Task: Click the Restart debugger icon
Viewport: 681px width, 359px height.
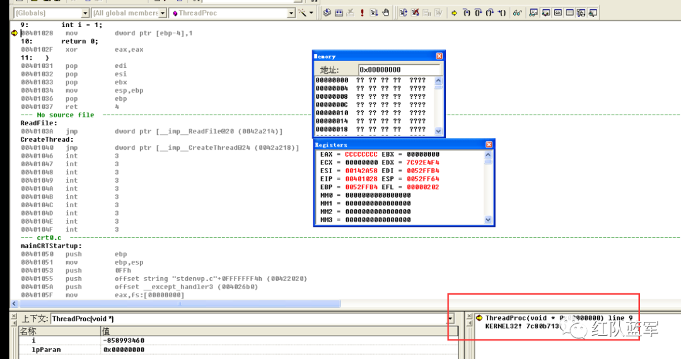Action: point(403,13)
